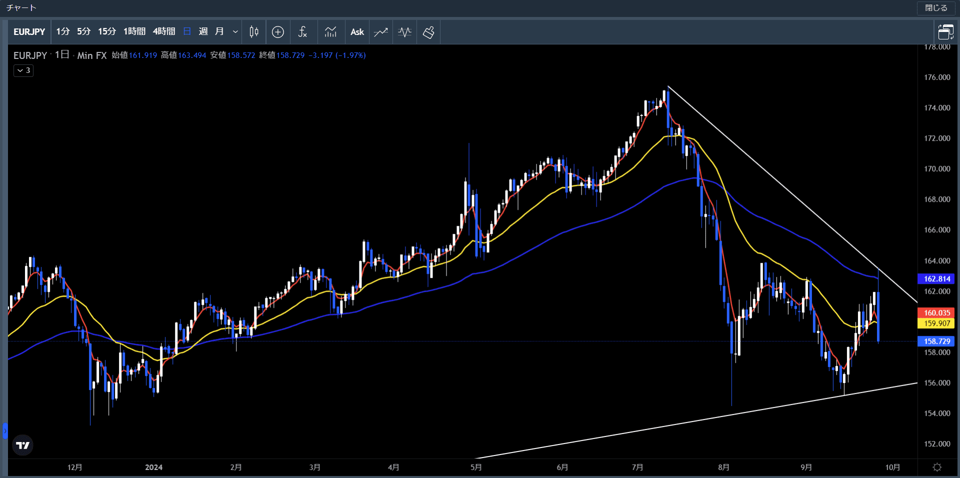
Task: Click the 始値 161.919 open value
Action: coord(134,55)
